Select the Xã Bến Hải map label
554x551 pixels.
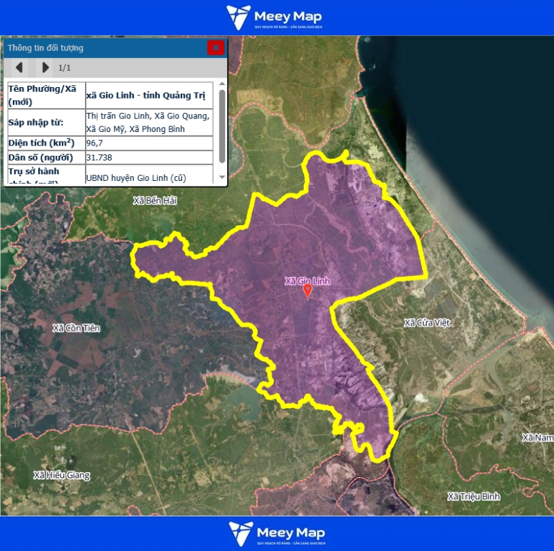click(155, 201)
